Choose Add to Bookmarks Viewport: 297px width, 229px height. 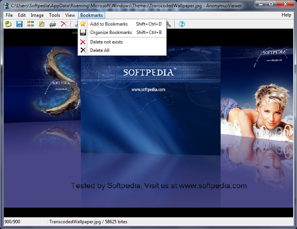point(122,24)
